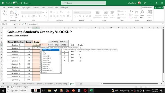Click the Fill Color bucket swatch
This screenshot has height=93, width=165.
pyautogui.click(x=39, y=16)
